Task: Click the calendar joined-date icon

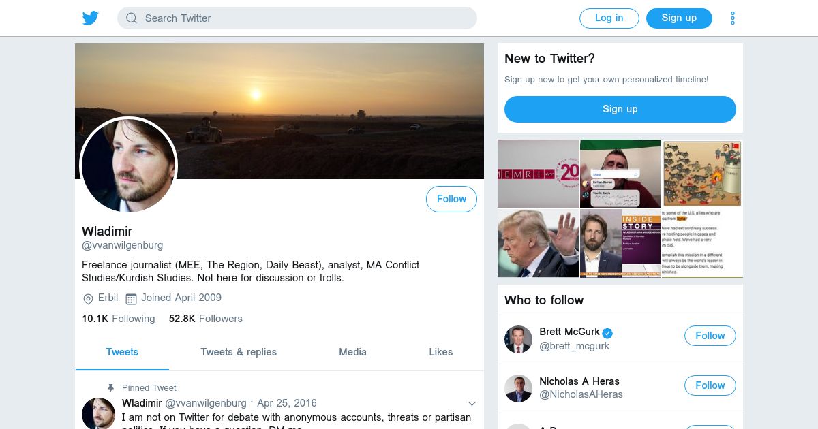Action: coord(131,298)
